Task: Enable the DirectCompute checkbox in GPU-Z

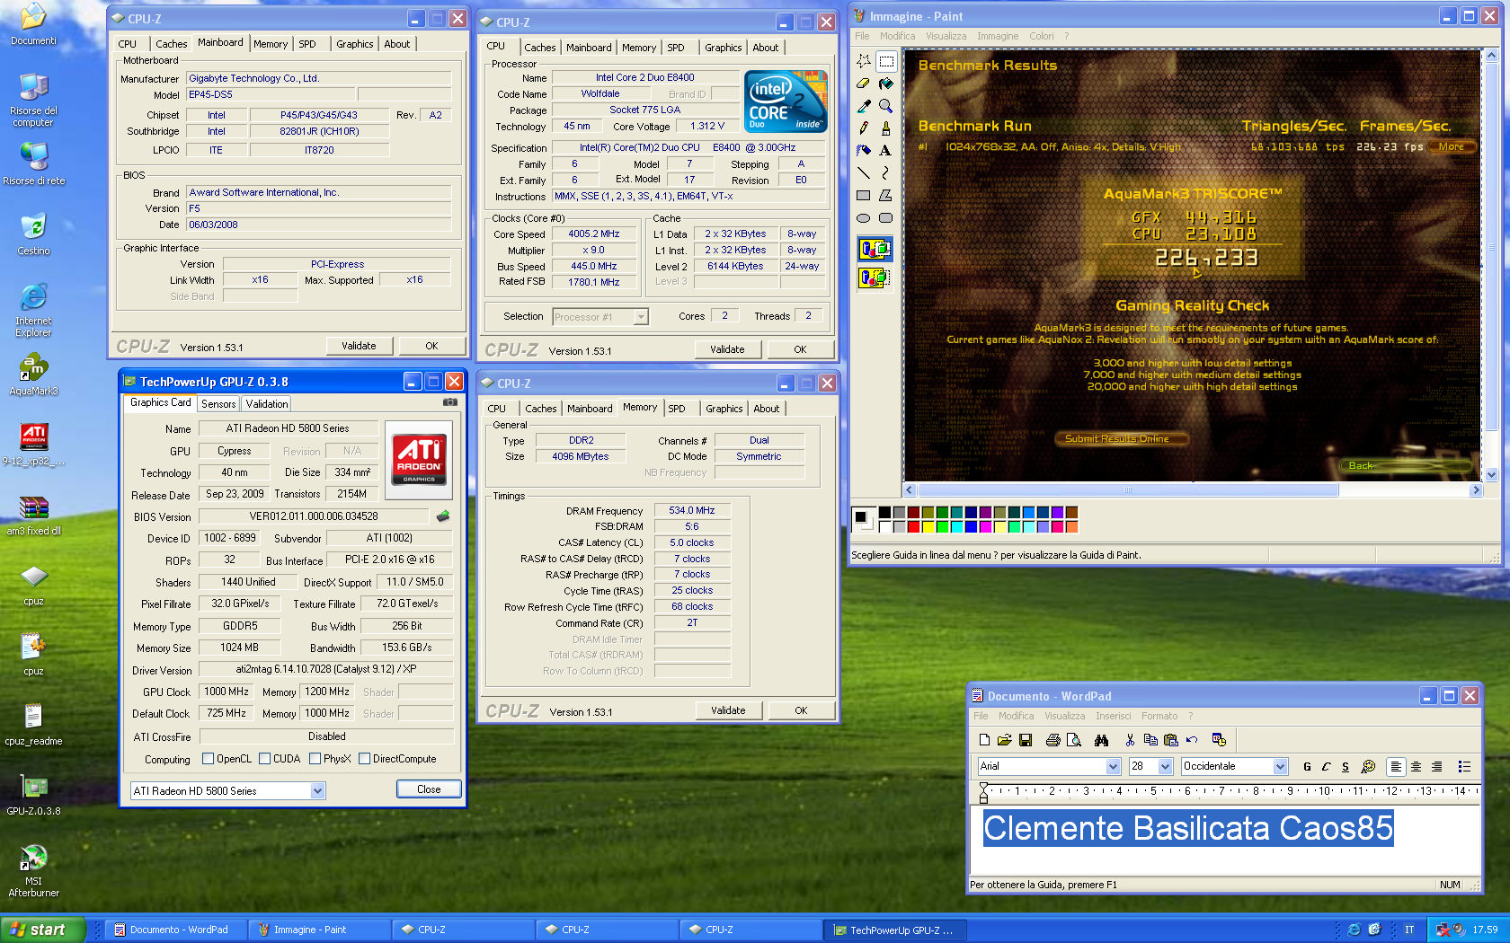Action: click(365, 759)
